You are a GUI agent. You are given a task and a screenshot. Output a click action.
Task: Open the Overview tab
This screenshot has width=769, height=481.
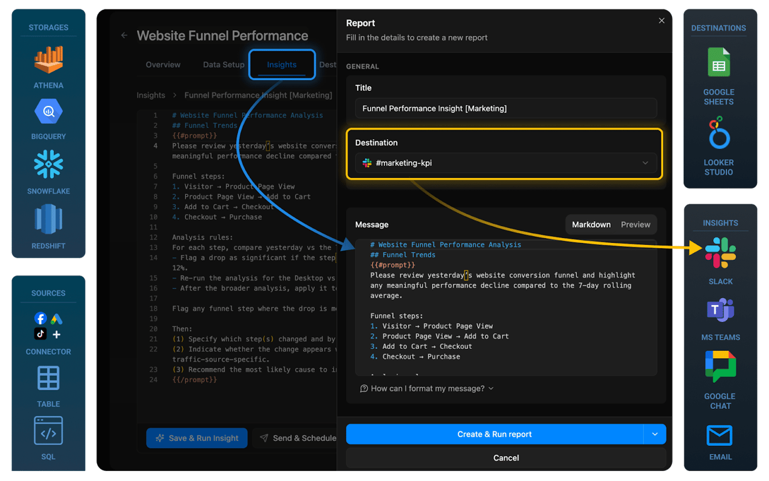coord(163,65)
